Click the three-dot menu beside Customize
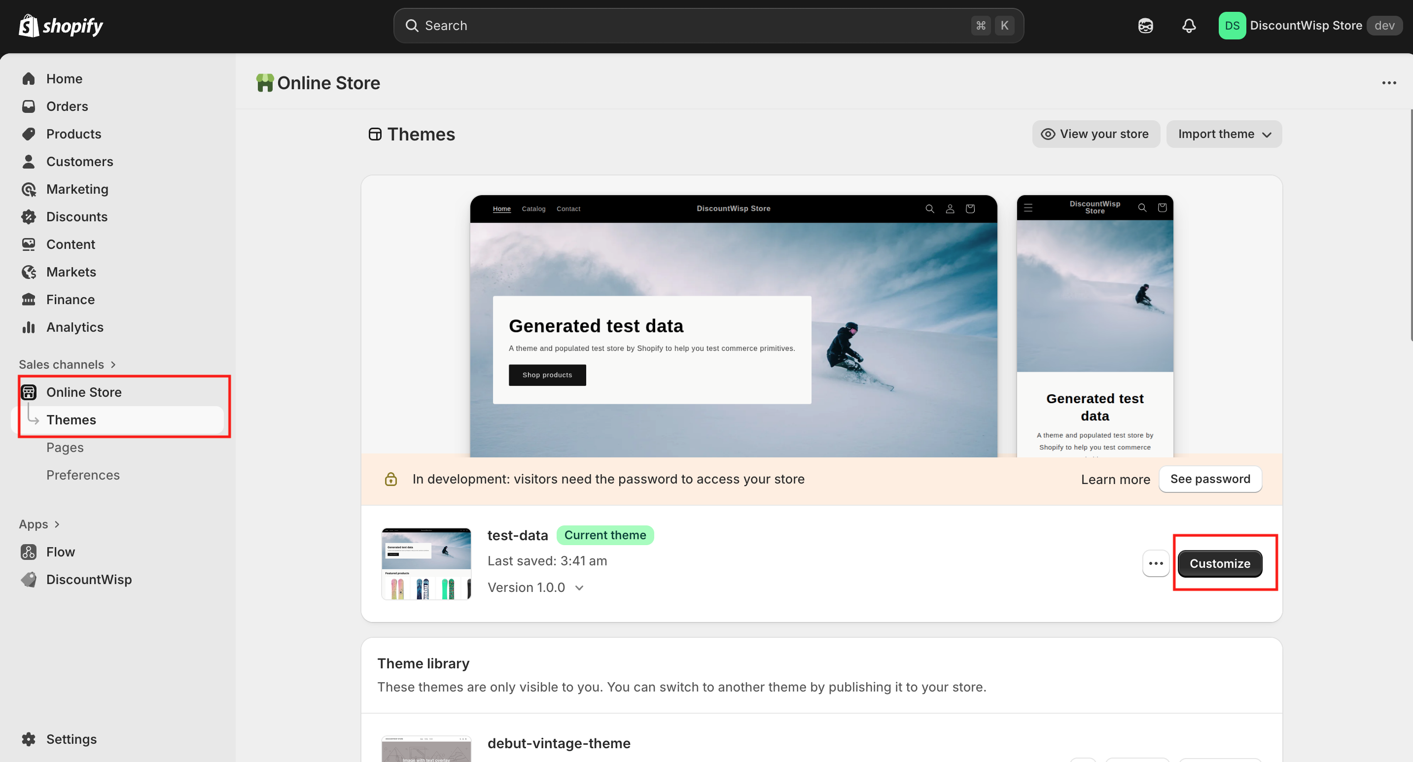This screenshot has height=762, width=1413. tap(1156, 563)
